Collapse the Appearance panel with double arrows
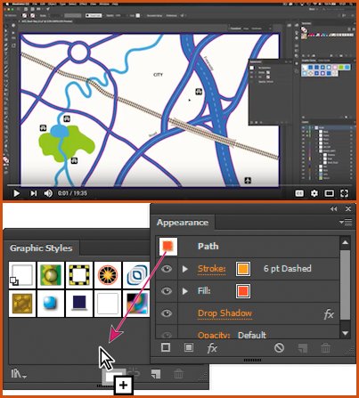359x398 pixels. tap(333, 209)
